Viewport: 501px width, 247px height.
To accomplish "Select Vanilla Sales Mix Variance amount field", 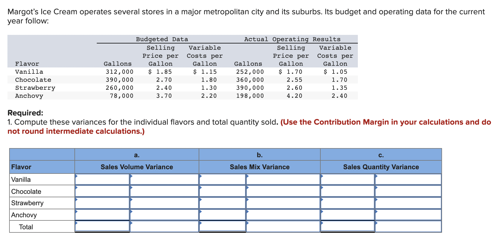I will [222, 179].
